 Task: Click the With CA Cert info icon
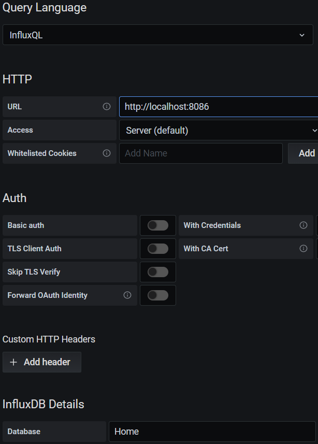(303, 249)
